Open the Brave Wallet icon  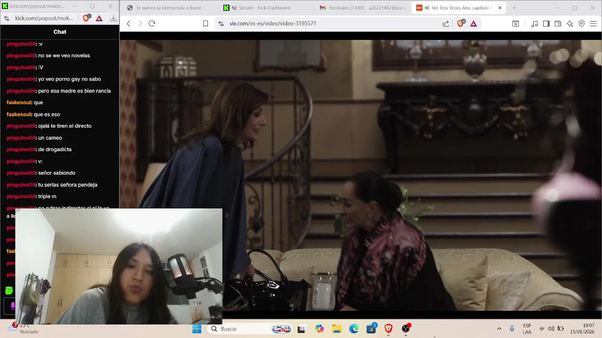(x=558, y=23)
